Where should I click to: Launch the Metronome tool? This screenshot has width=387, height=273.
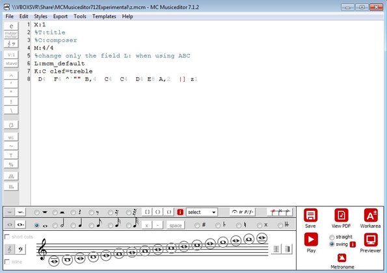coord(342,258)
